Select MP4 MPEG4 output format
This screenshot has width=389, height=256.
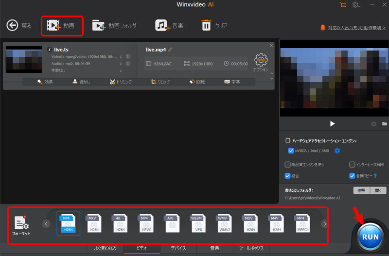(x=302, y=224)
